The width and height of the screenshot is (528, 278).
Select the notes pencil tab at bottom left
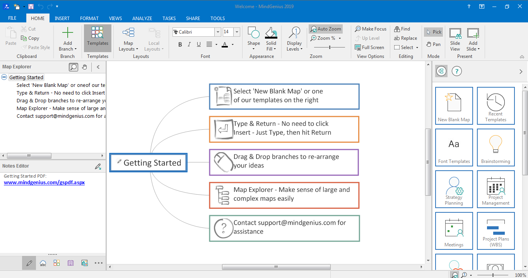tap(29, 263)
